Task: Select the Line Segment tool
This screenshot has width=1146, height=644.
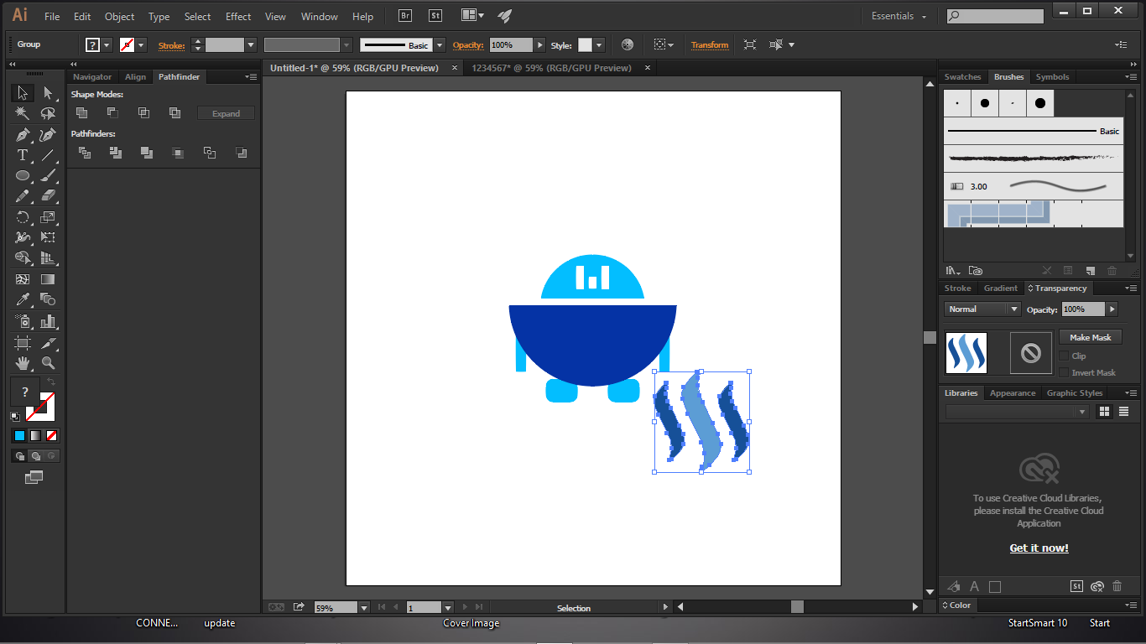Action: coord(49,155)
